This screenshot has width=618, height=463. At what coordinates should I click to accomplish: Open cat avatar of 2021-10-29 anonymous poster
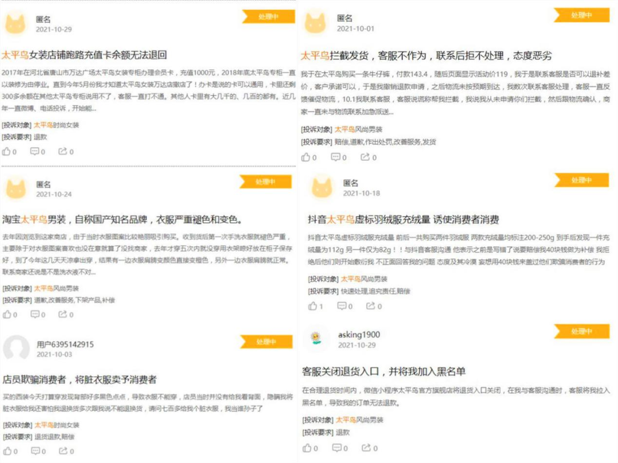(15, 23)
